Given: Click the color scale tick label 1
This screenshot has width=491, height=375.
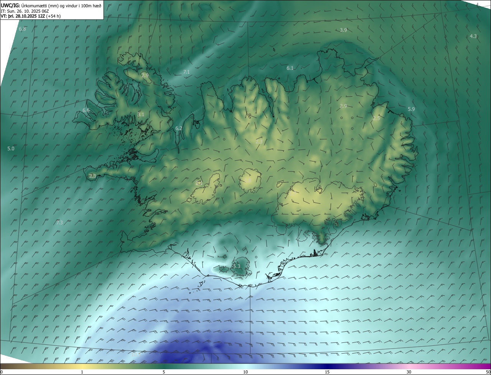Looking at the screenshot, I should coord(82,372).
